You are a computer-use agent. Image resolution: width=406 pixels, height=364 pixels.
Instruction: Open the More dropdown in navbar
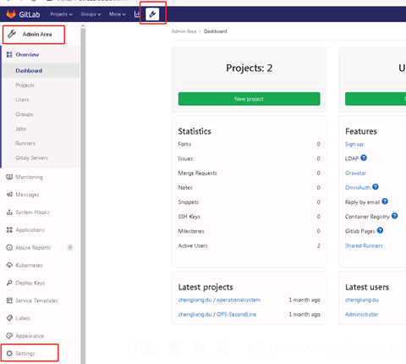(118, 14)
